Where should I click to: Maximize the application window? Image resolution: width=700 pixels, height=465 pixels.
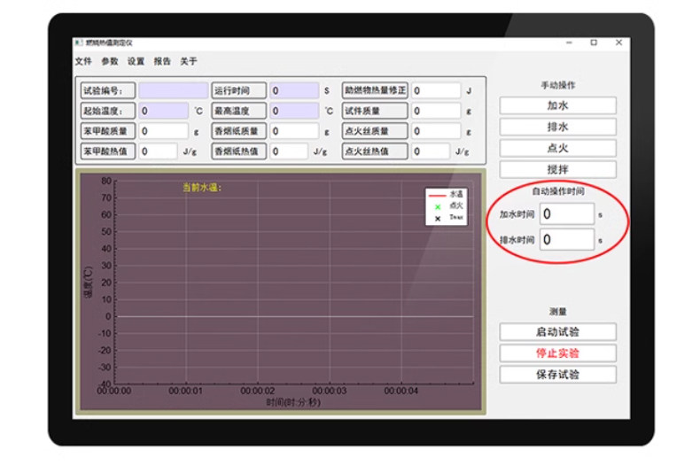pos(594,43)
